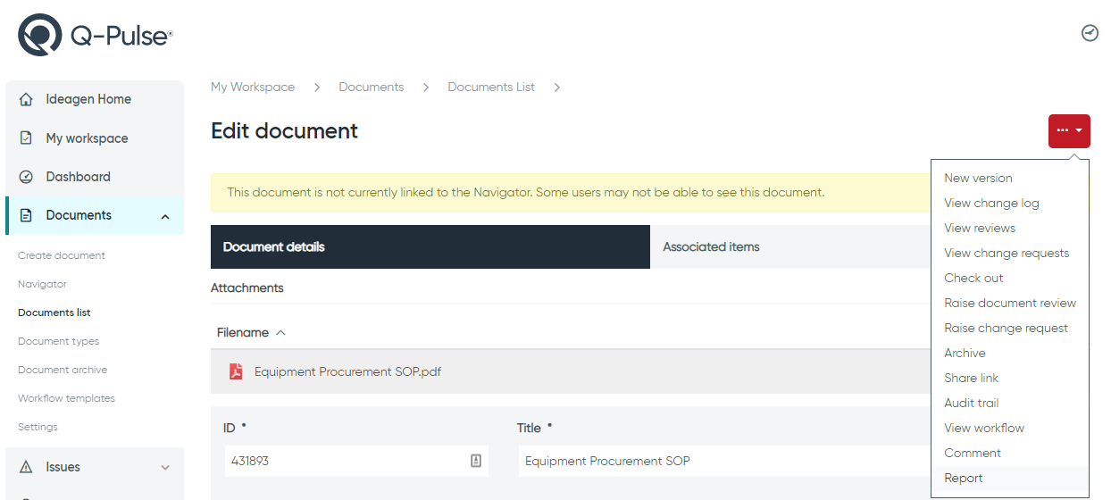1111x500 pixels.
Task: Open the clock activity icon top right
Action: tap(1090, 33)
